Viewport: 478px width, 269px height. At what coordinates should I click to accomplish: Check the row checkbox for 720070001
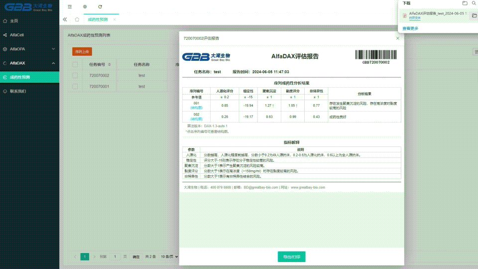click(x=75, y=87)
